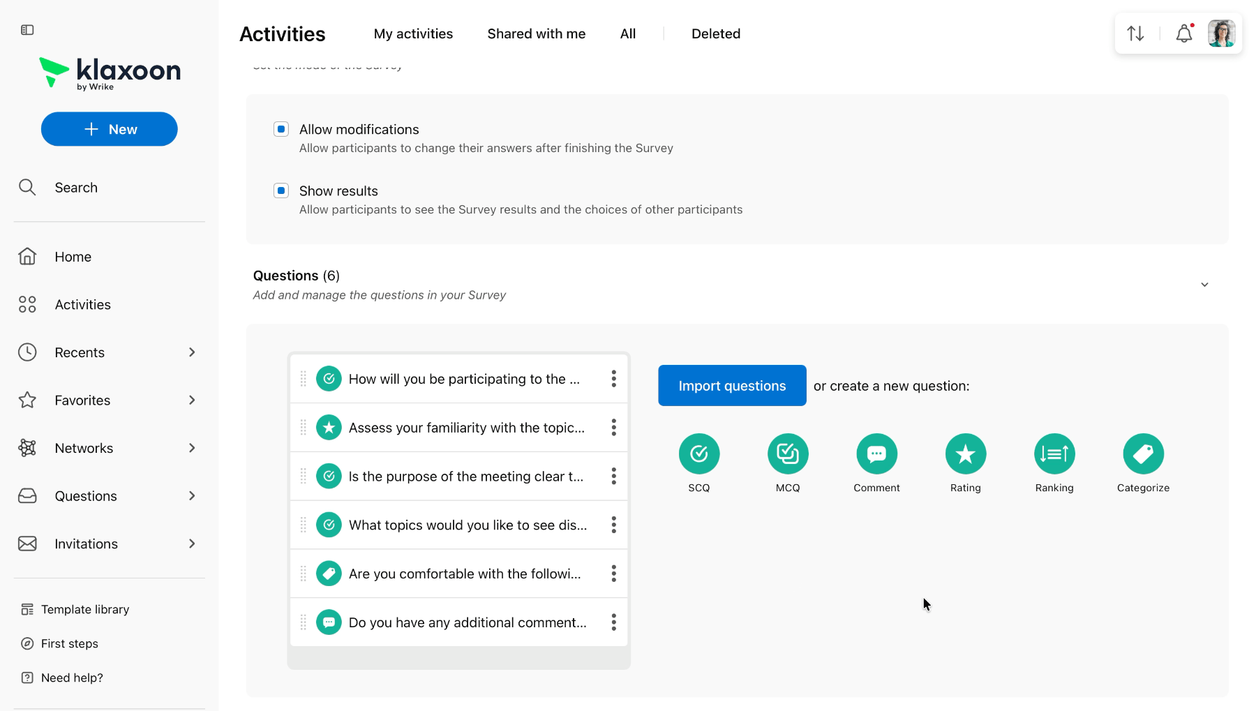Create a Rating question
Image resolution: width=1256 pixels, height=711 pixels.
click(966, 454)
